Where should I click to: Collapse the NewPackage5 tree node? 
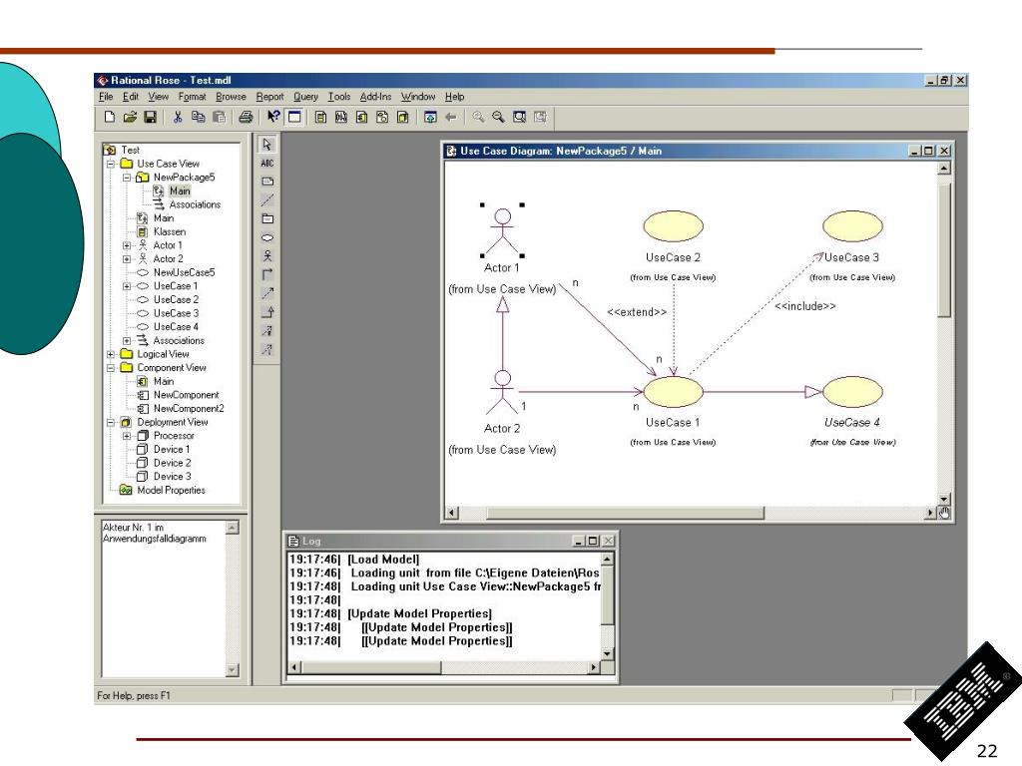[x=127, y=178]
